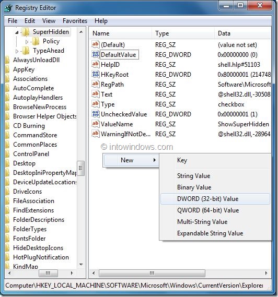Open the New submenu arrow
This screenshot has height=297, width=278.
click(155, 160)
